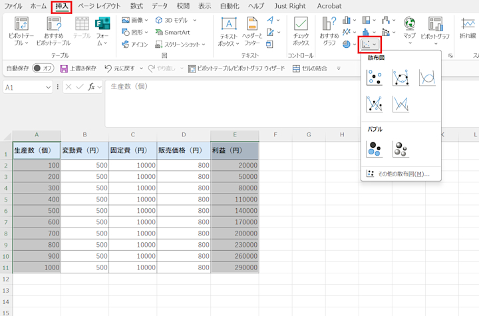Screen dimensions: 479x316
Task: Choose scatter with straight lines only
Action: (x=400, y=104)
